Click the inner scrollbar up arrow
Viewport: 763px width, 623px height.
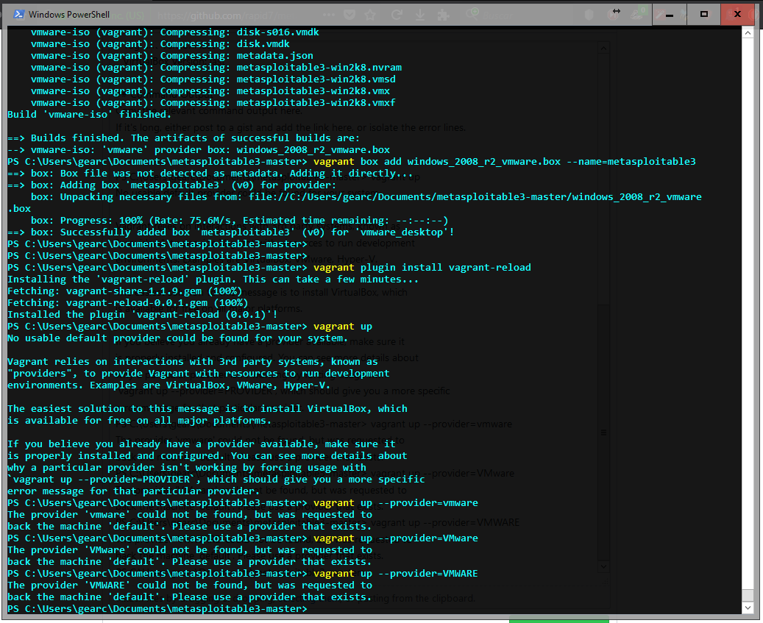coord(603,47)
